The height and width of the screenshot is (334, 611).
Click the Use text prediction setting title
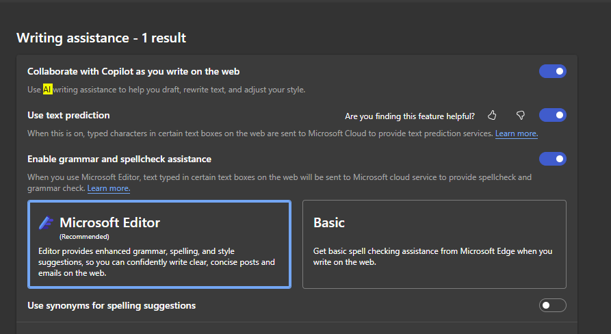[x=68, y=116]
